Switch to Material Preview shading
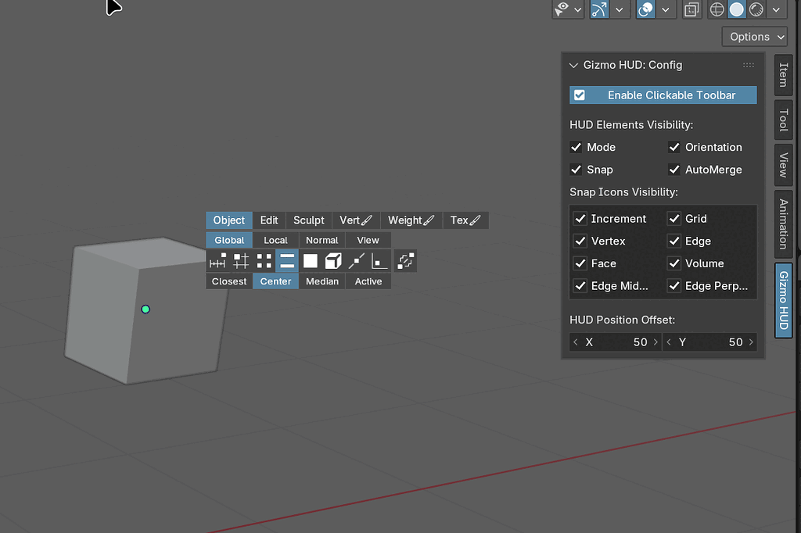 [756, 9]
